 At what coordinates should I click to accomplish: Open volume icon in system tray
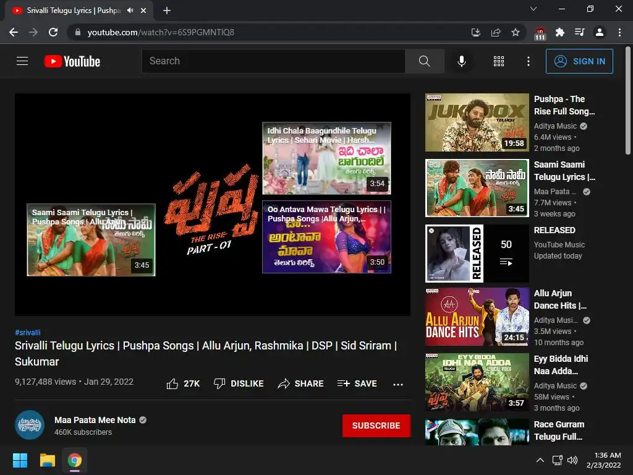[572, 460]
